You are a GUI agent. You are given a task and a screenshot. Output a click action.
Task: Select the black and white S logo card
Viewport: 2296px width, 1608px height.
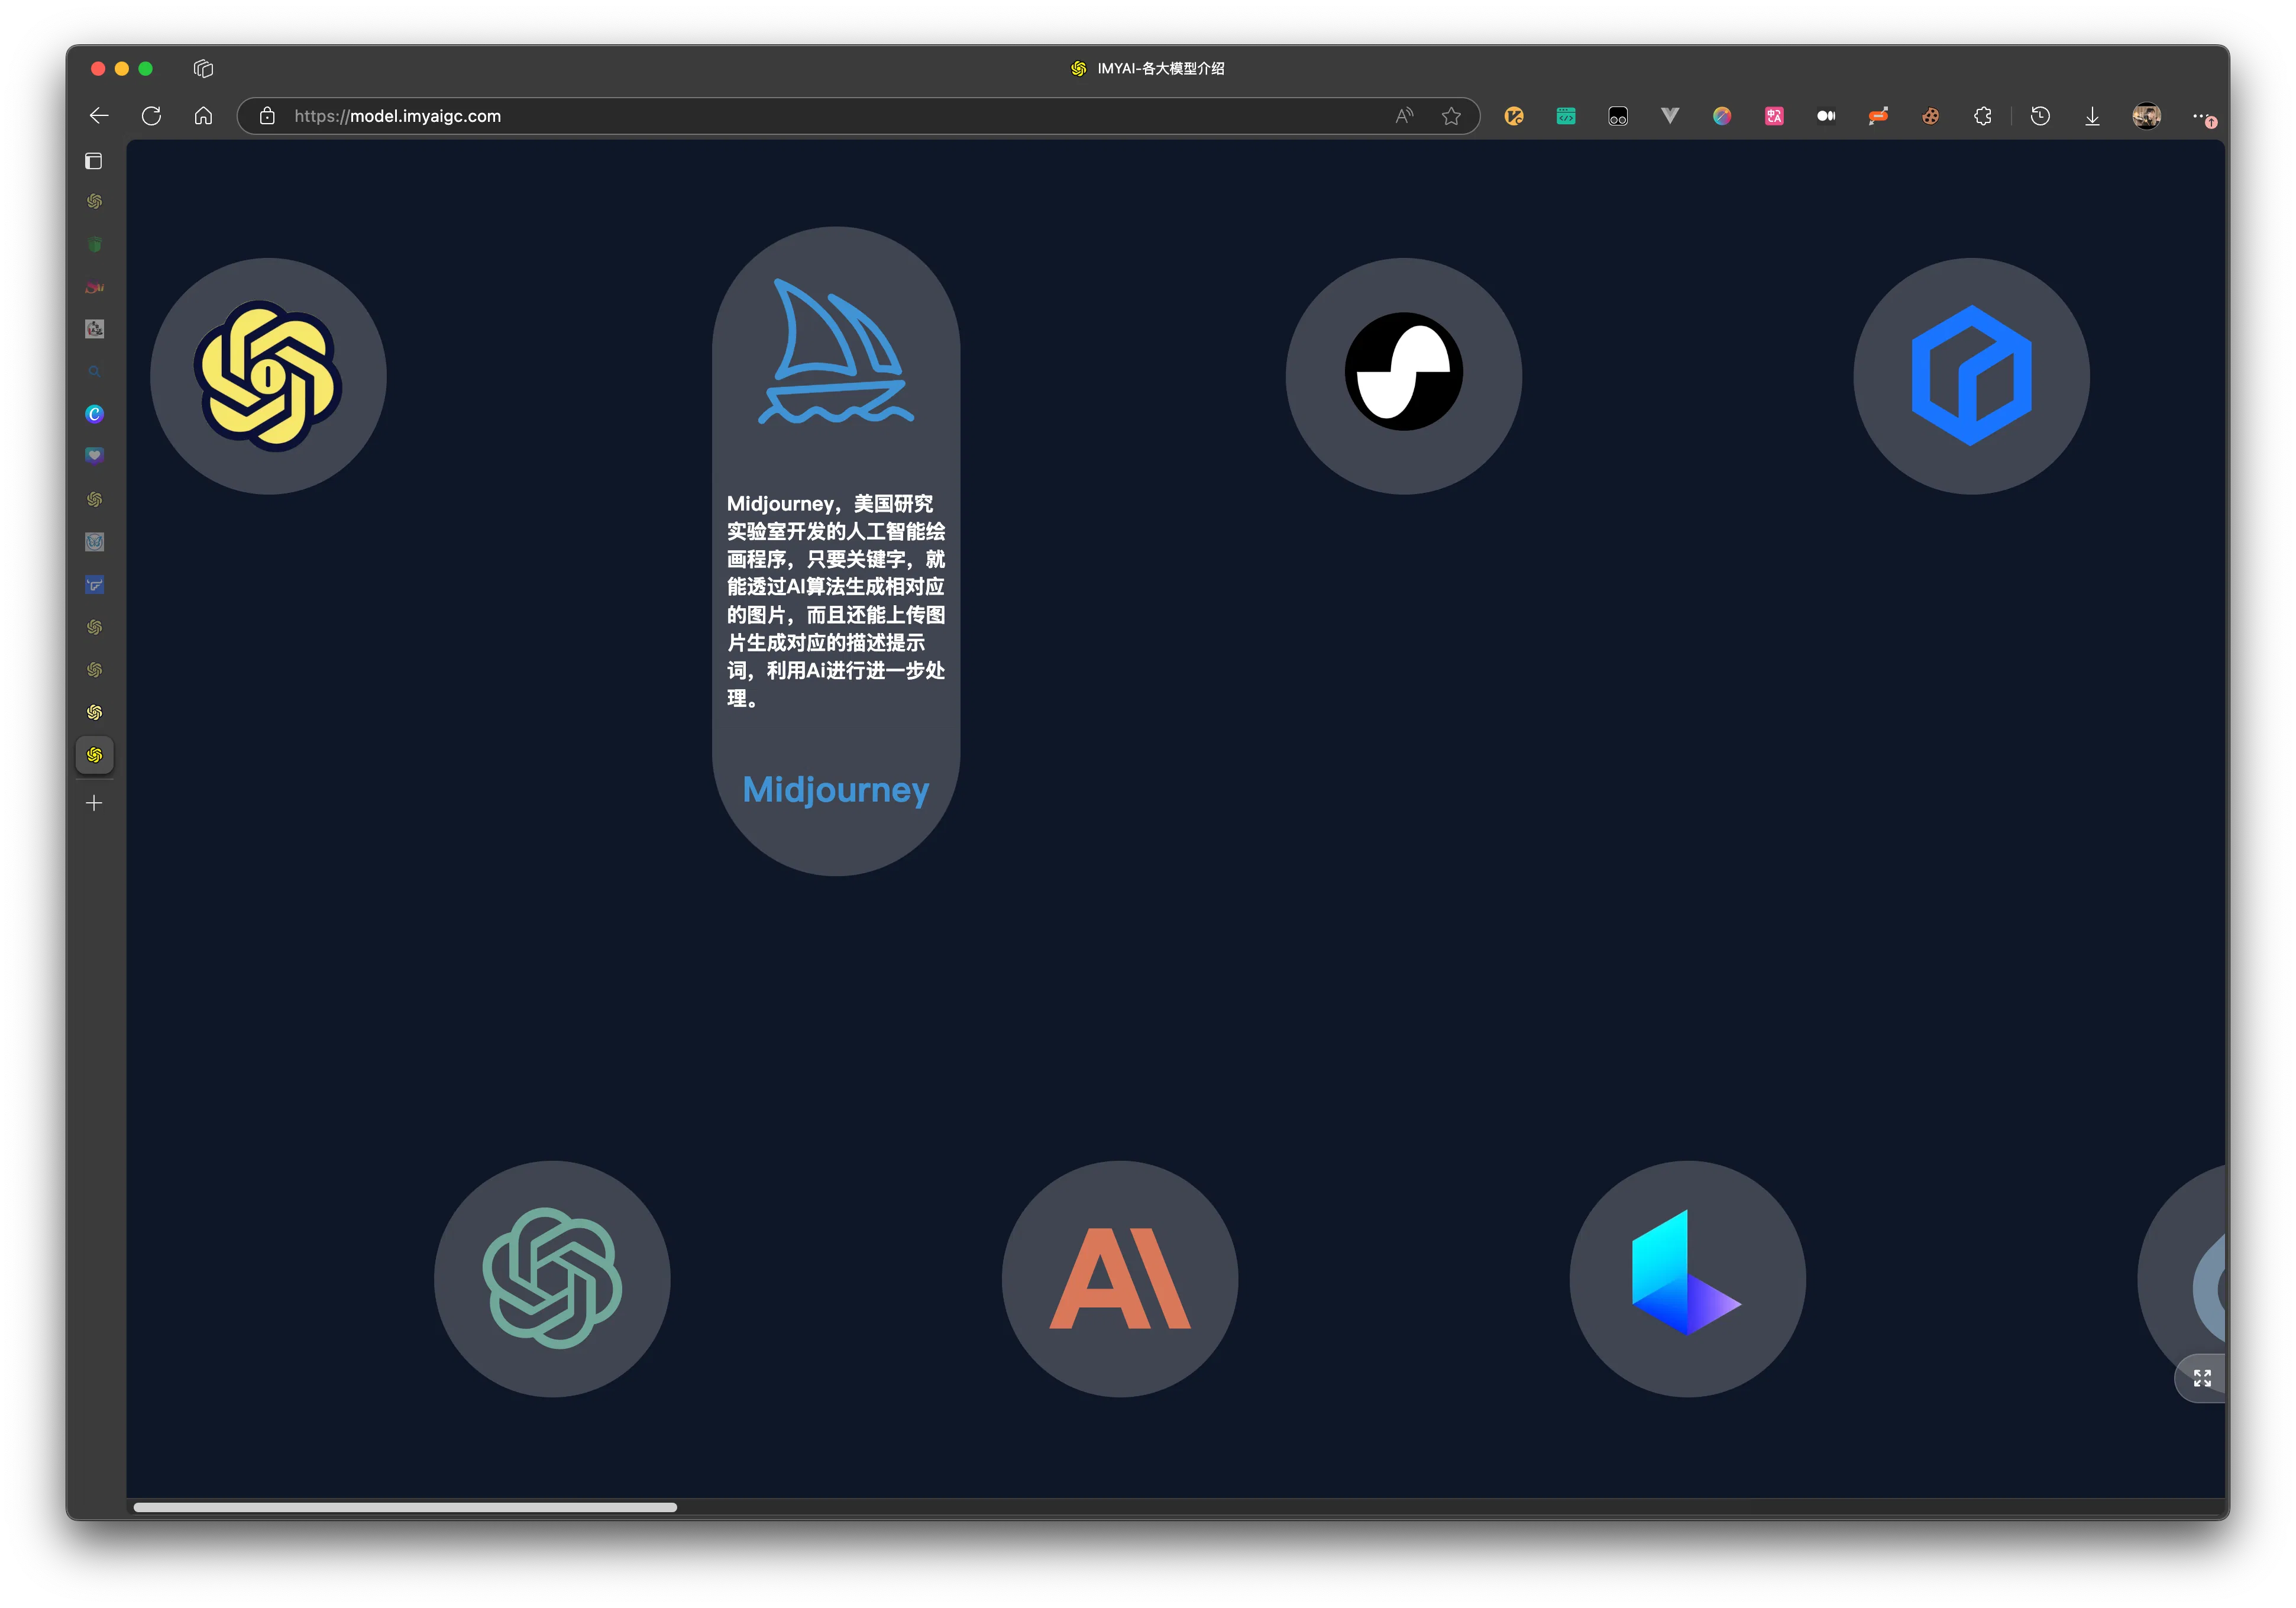pos(1403,376)
